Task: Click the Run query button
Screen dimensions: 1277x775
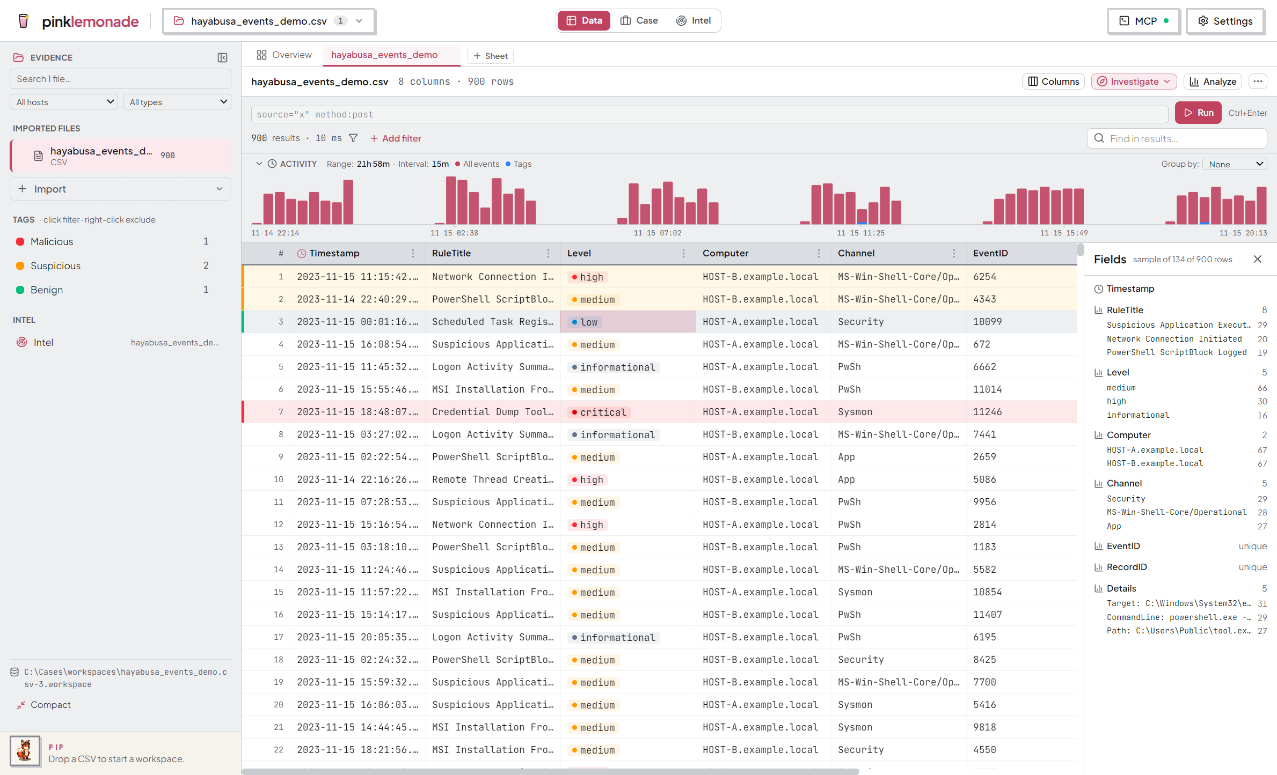Action: [x=1198, y=113]
